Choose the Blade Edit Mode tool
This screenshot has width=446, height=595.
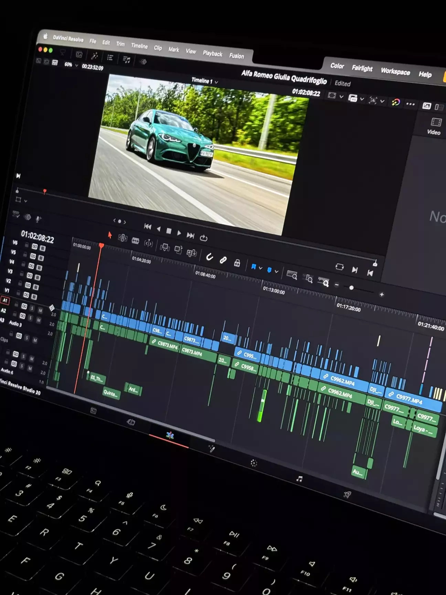coord(136,241)
